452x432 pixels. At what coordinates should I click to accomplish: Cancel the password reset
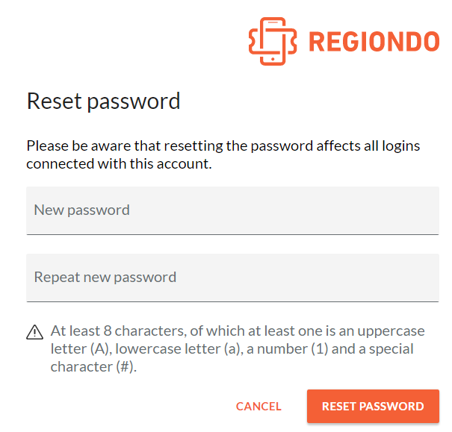click(258, 407)
